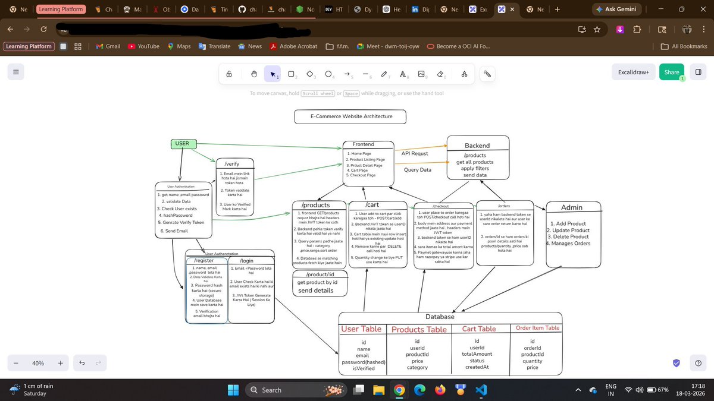Reload the current page
714x401 pixels.
(44, 29)
